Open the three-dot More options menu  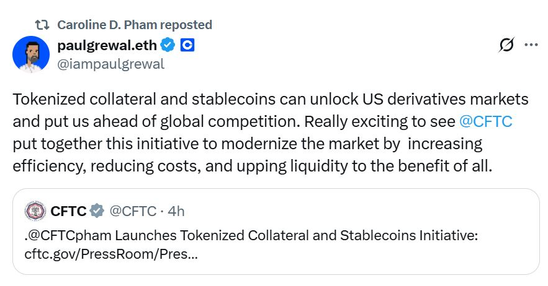531,45
